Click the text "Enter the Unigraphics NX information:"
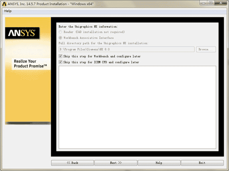 88,27
